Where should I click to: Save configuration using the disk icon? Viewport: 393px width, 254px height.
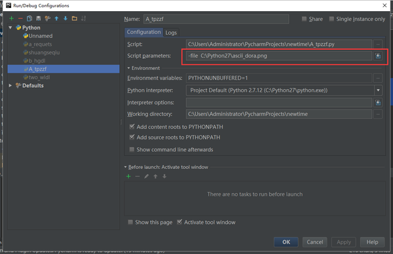coord(39,18)
